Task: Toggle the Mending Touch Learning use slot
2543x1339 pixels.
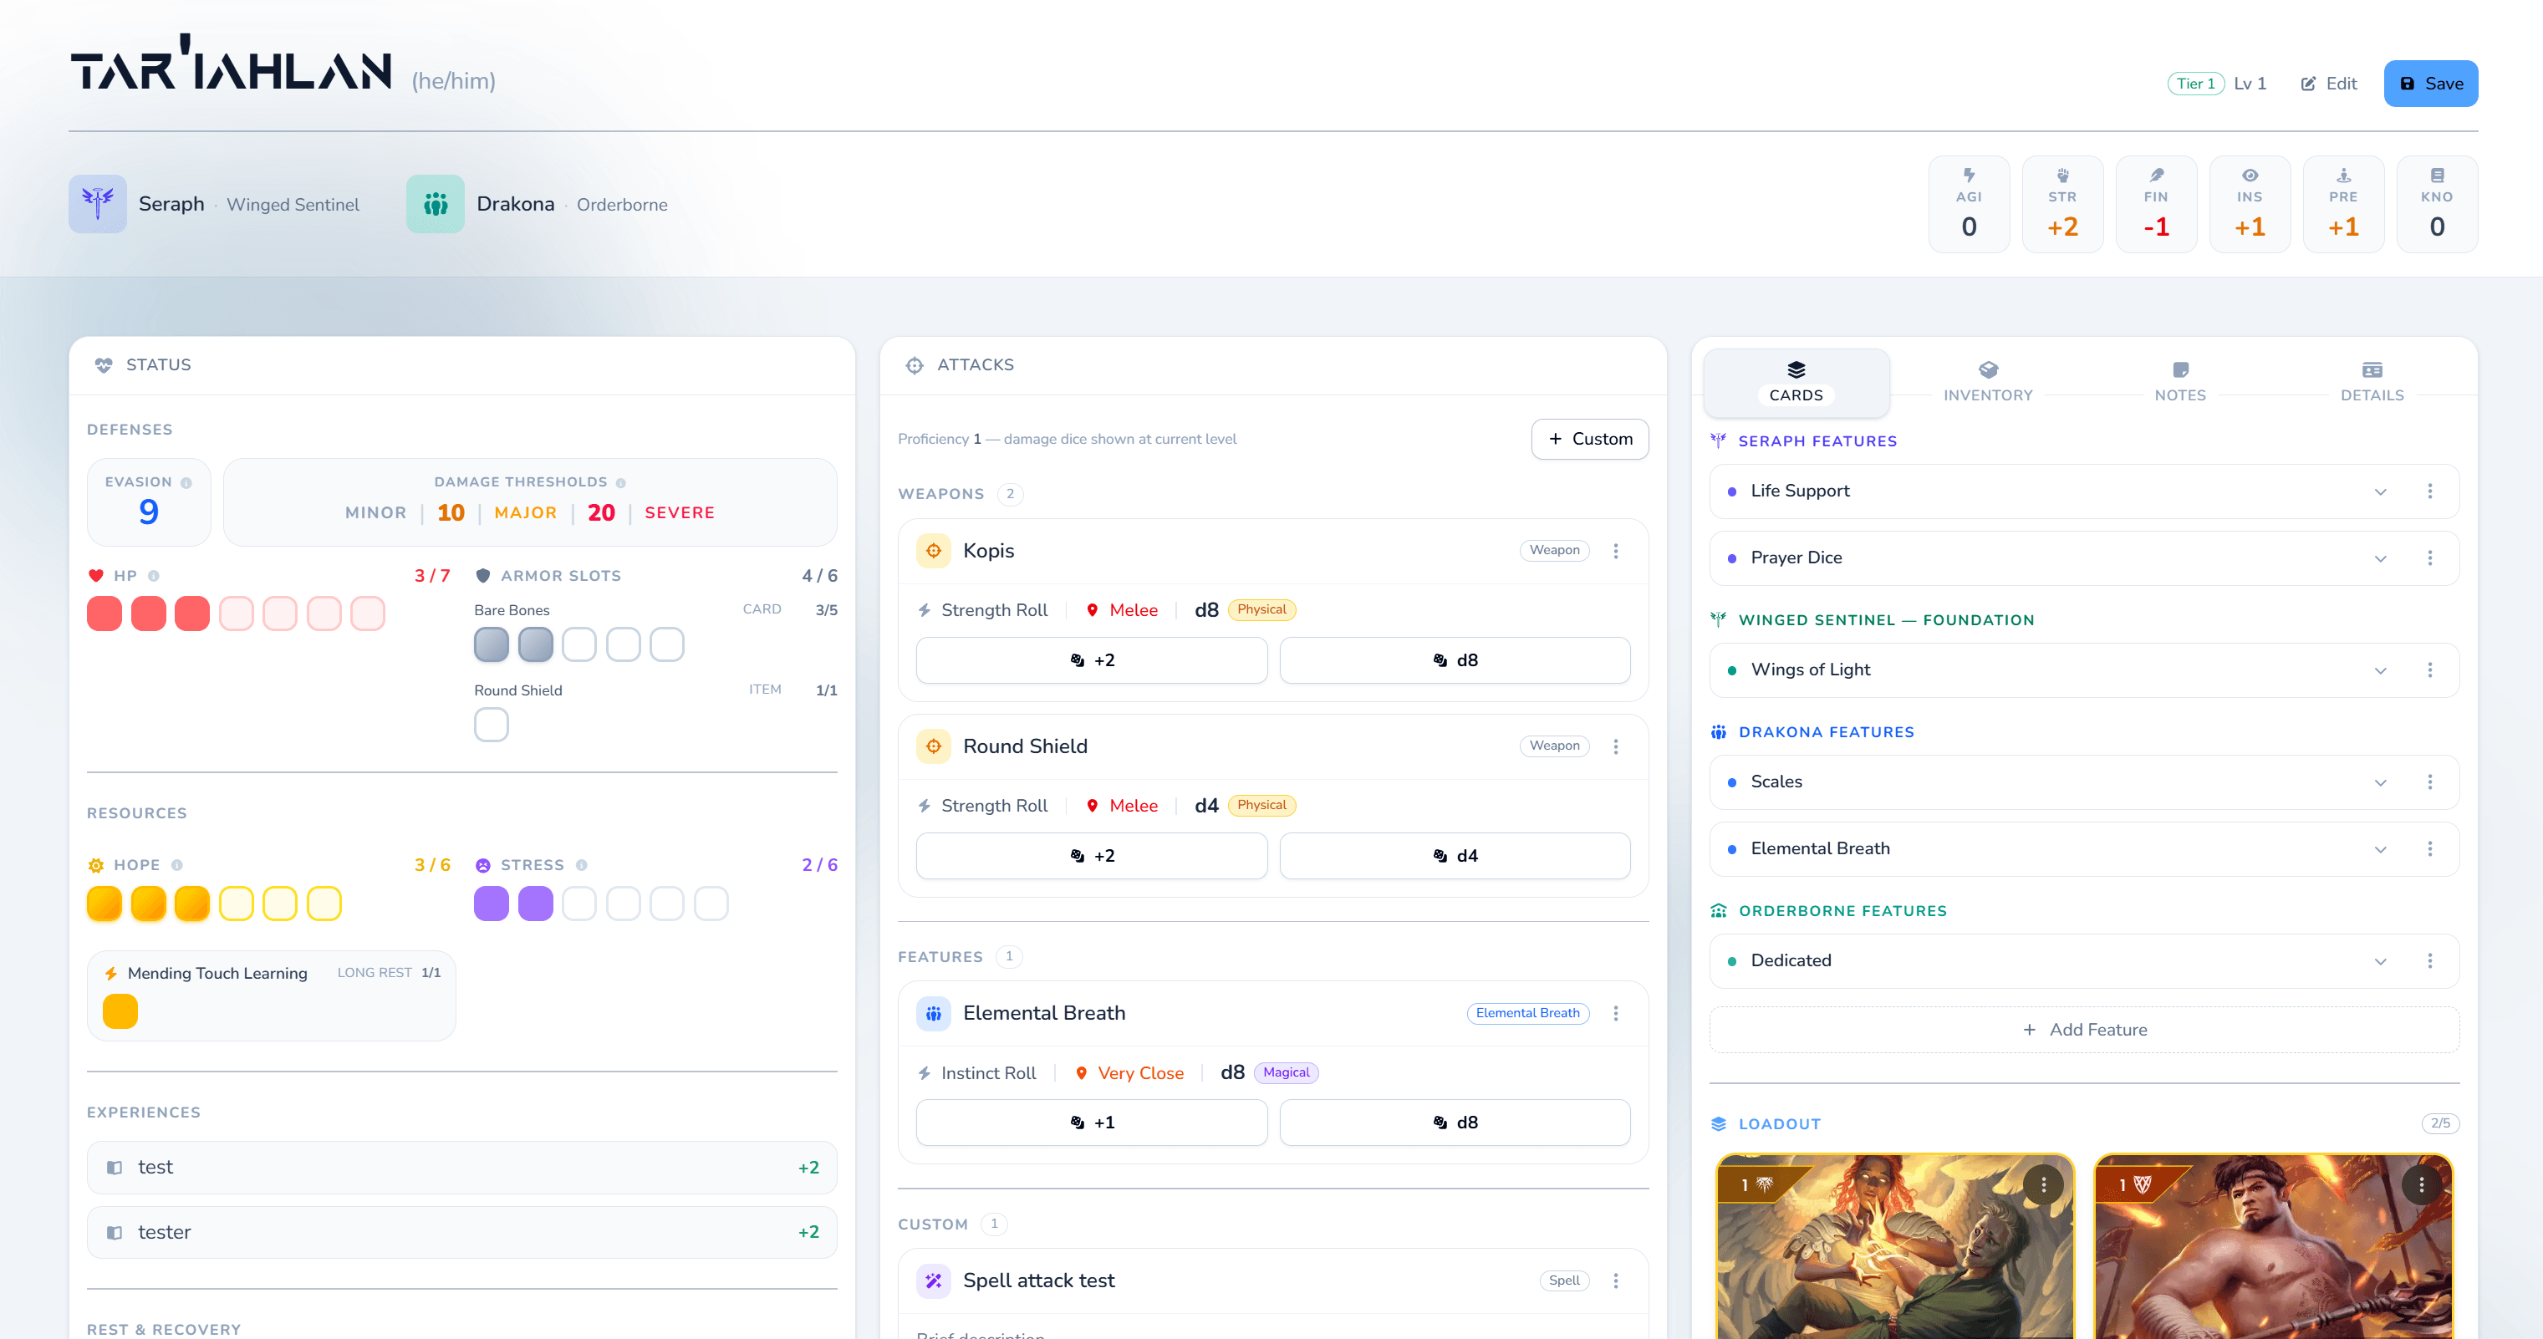Action: click(120, 1011)
